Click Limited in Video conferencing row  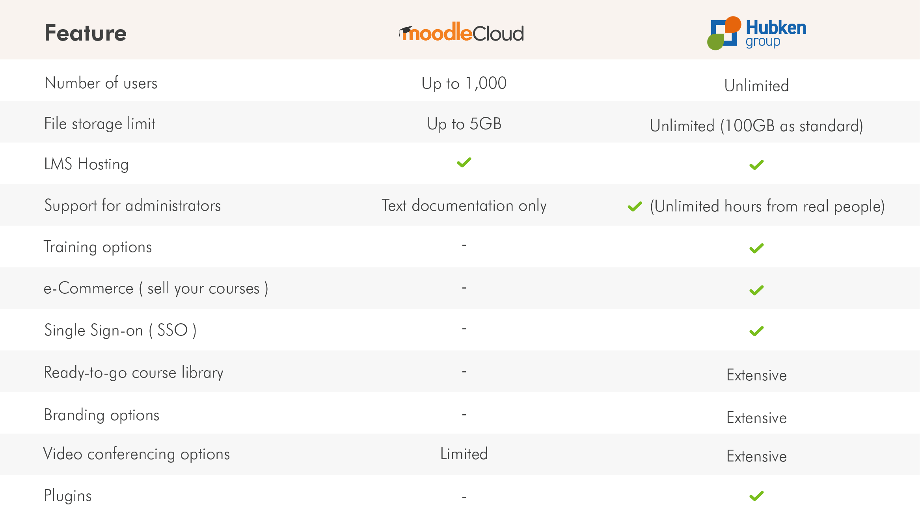coord(464,454)
